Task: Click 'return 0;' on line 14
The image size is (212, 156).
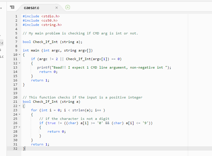Action: click(x=48, y=72)
